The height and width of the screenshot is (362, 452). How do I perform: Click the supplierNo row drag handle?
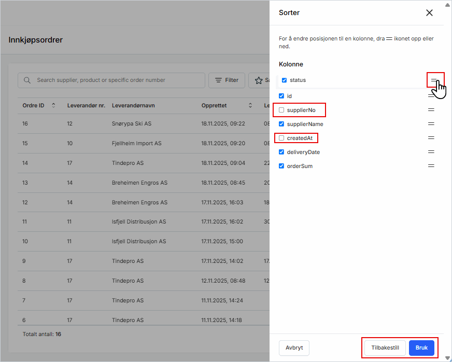pyautogui.click(x=431, y=110)
